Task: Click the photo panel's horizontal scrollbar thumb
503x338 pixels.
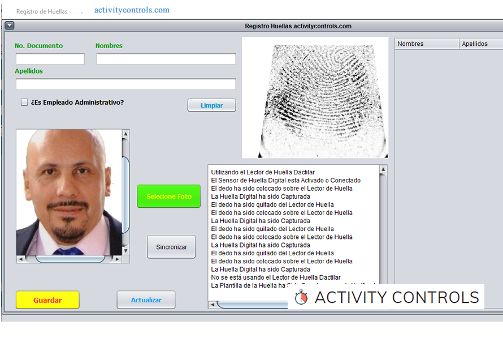Action: (x=70, y=259)
